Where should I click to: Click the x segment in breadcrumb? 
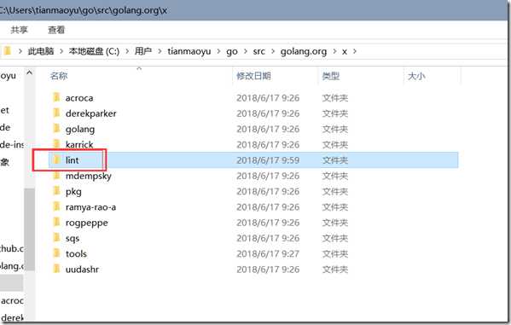344,51
